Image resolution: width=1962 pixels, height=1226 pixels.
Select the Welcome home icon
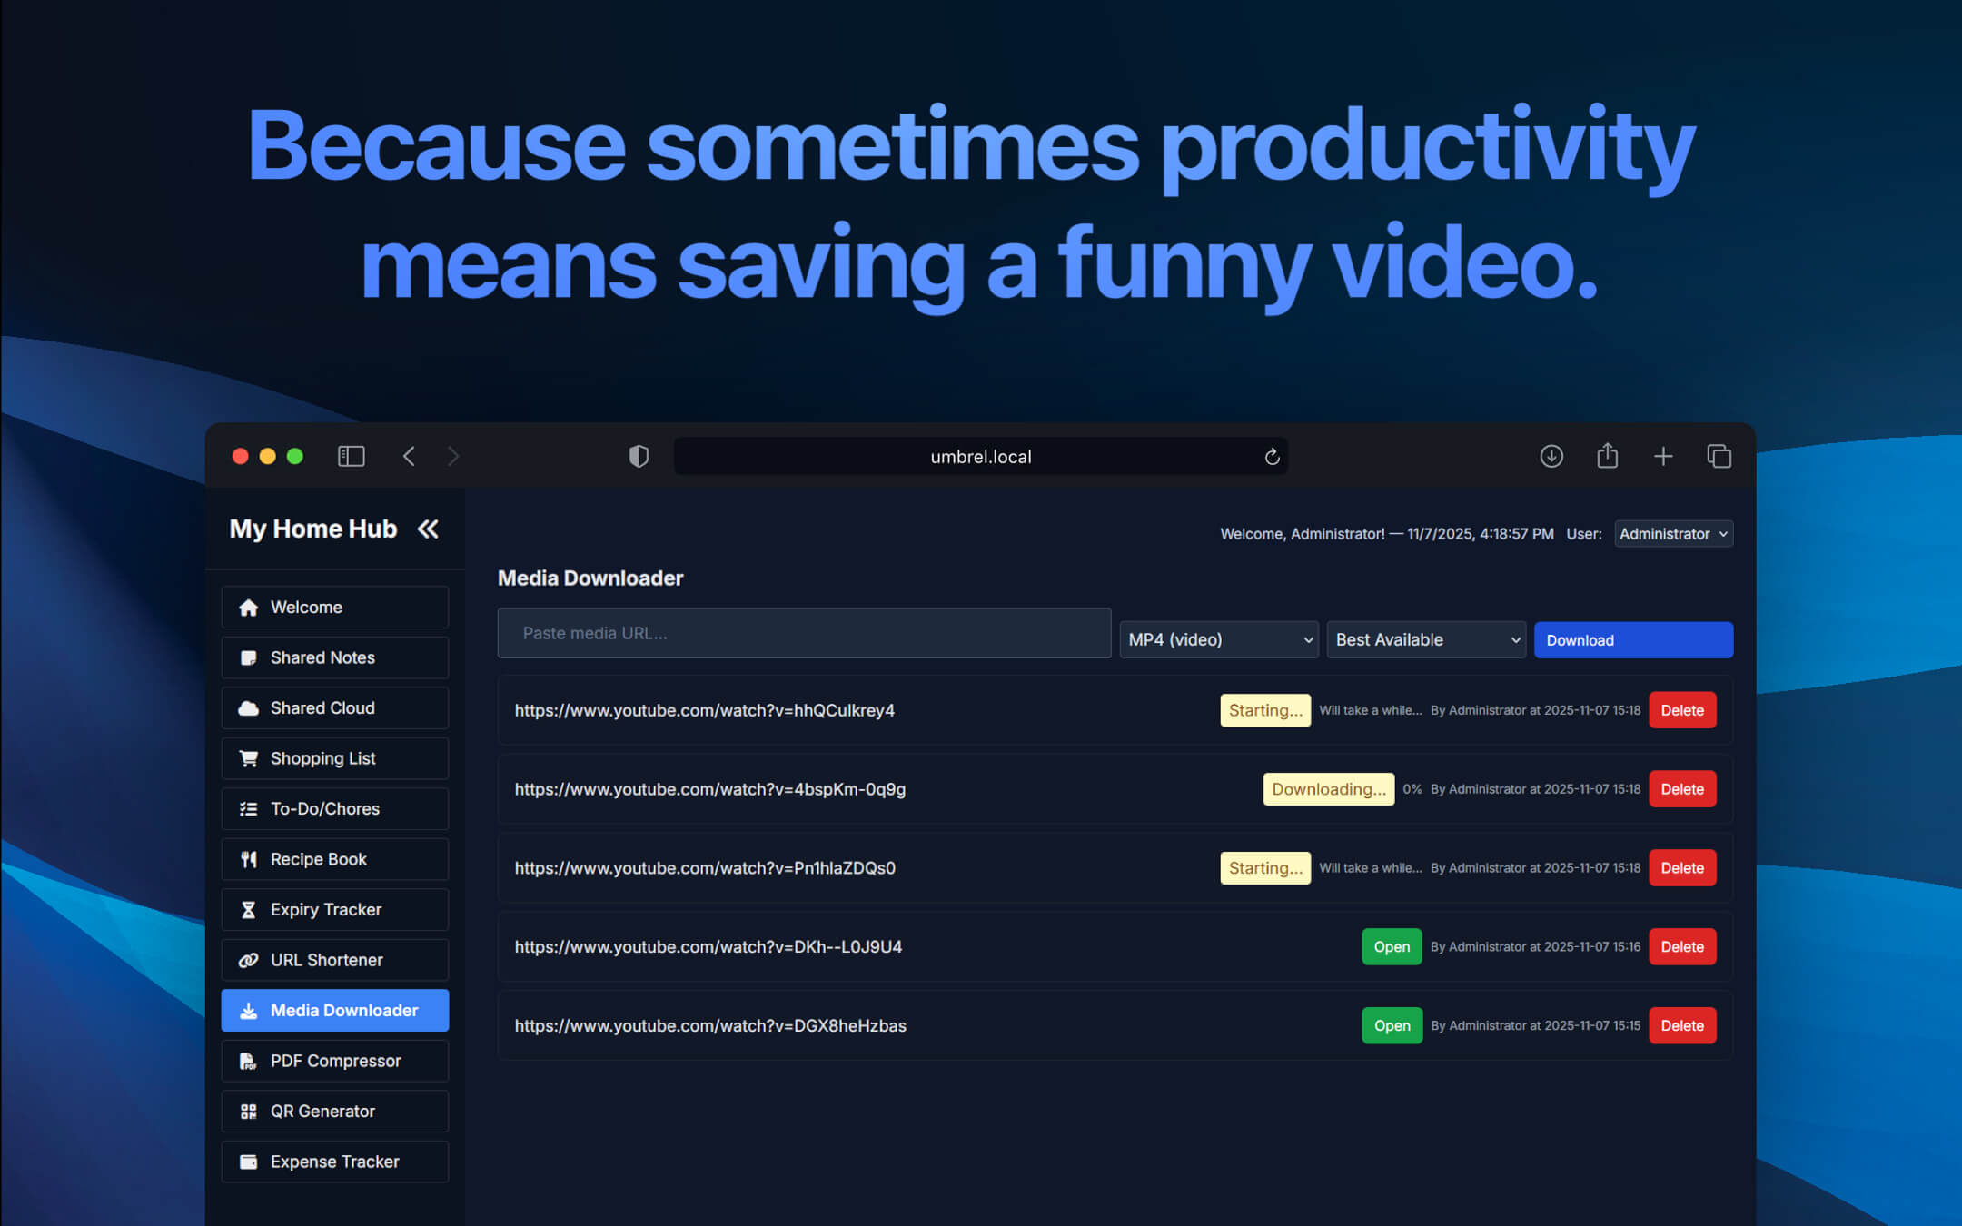coord(251,607)
